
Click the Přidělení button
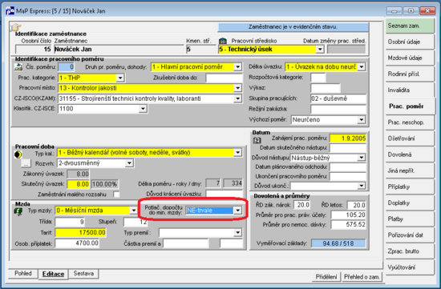[x=326, y=277]
